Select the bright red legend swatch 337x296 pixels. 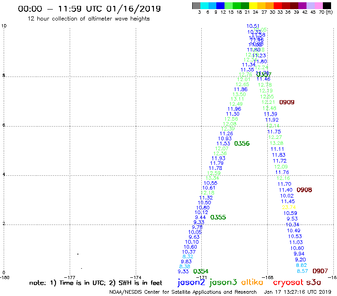pyautogui.click(x=278, y=6)
